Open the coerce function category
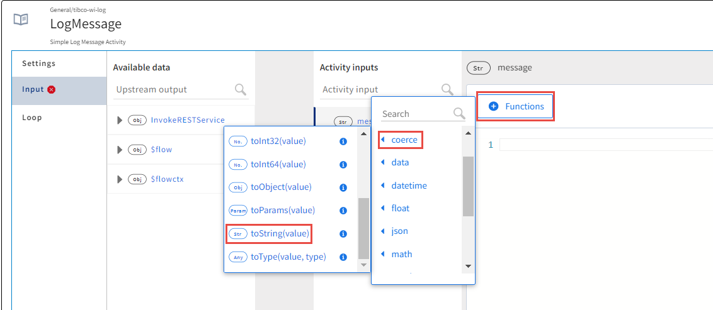The width and height of the screenshot is (713, 310). point(404,140)
